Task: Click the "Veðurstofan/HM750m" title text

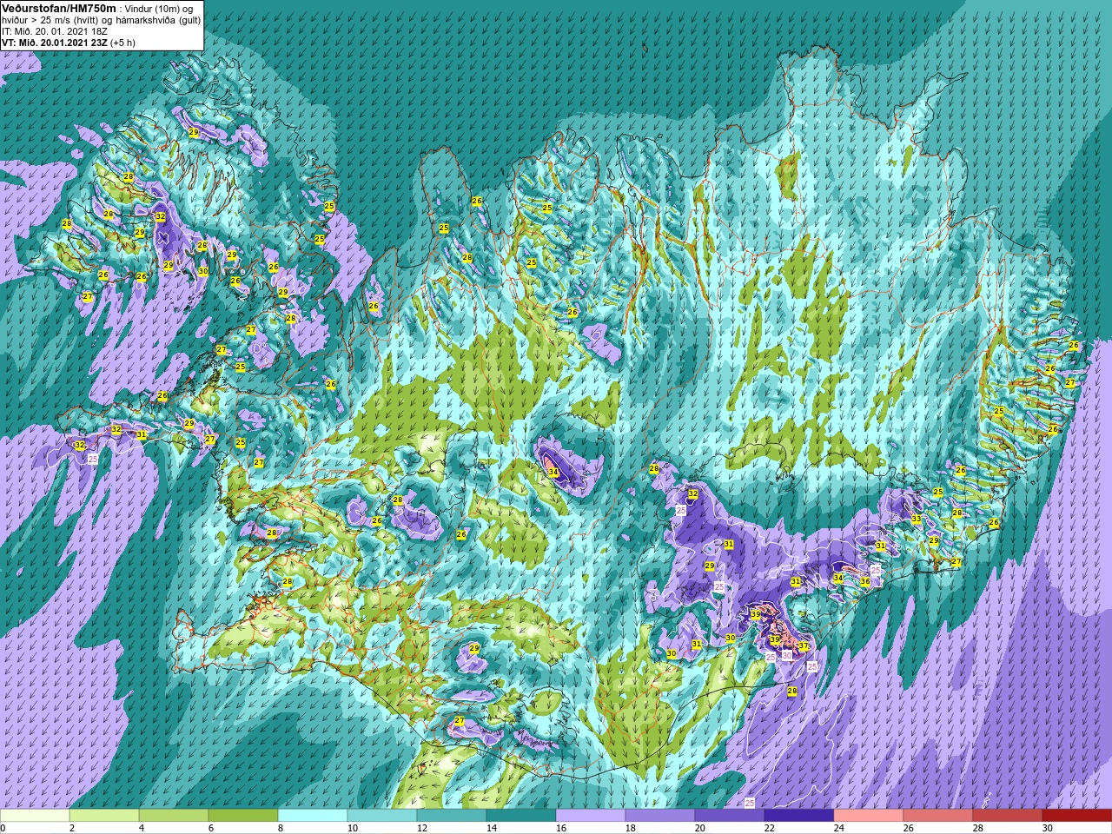Action: [57, 8]
